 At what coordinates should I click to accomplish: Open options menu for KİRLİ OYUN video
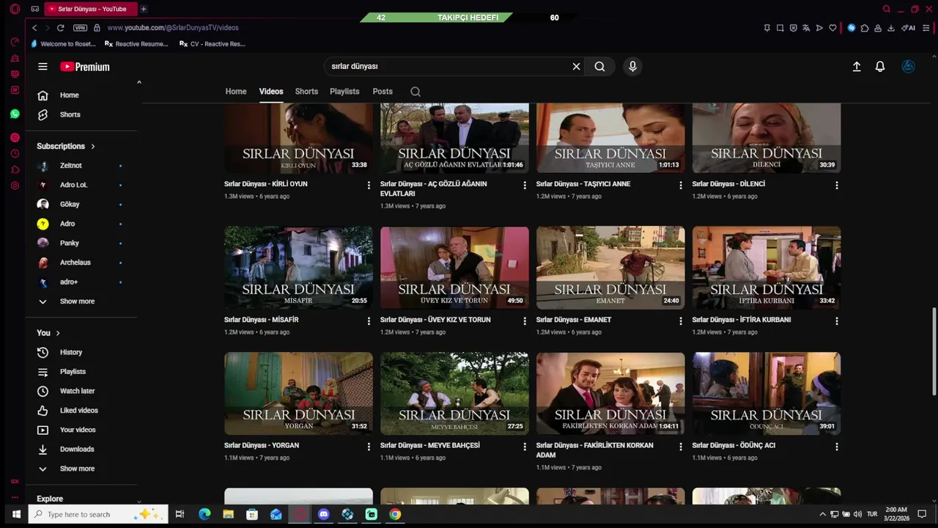tap(369, 186)
